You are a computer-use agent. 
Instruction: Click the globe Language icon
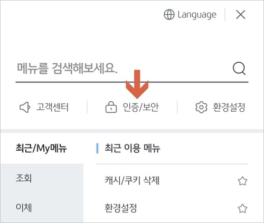click(x=169, y=15)
